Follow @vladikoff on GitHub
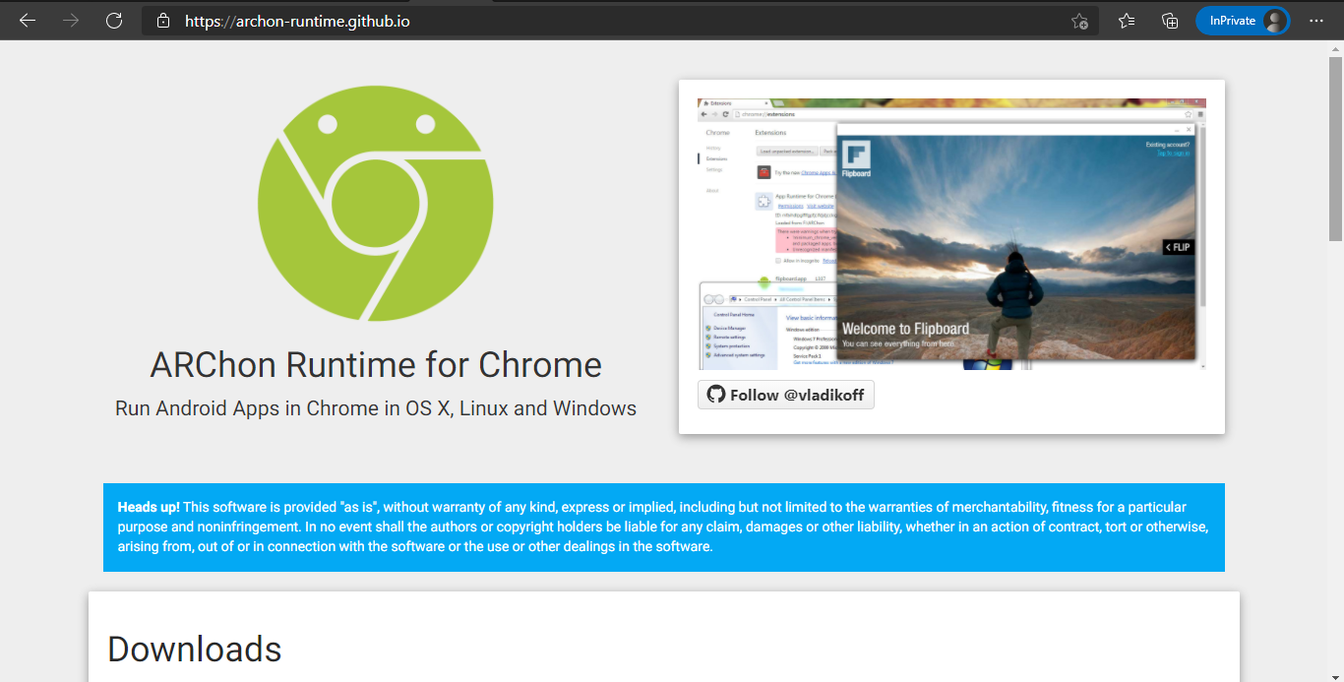The width and height of the screenshot is (1344, 682). 786,395
